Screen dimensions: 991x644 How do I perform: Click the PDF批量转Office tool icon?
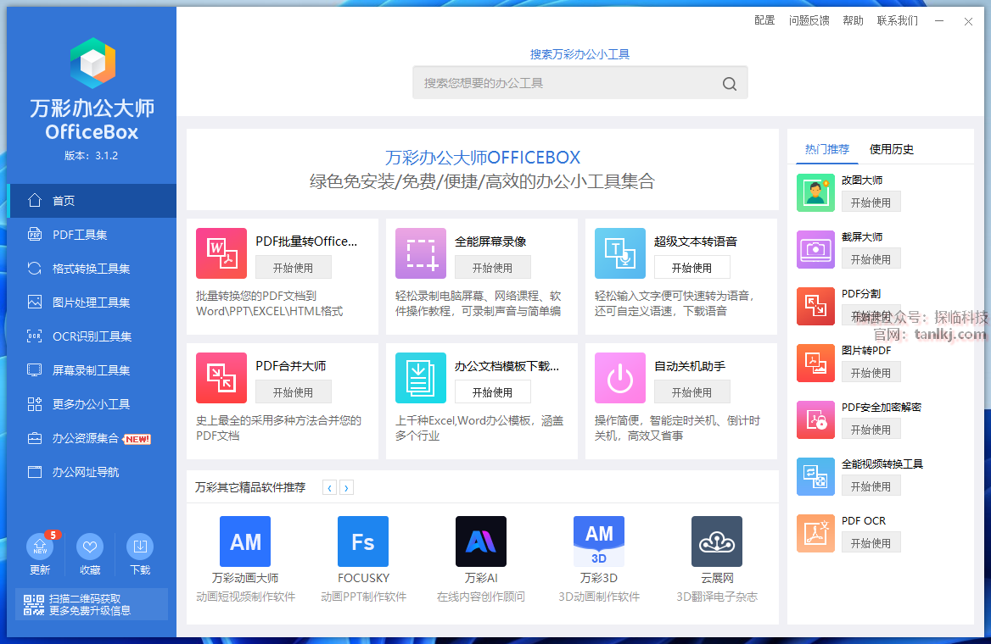point(221,253)
